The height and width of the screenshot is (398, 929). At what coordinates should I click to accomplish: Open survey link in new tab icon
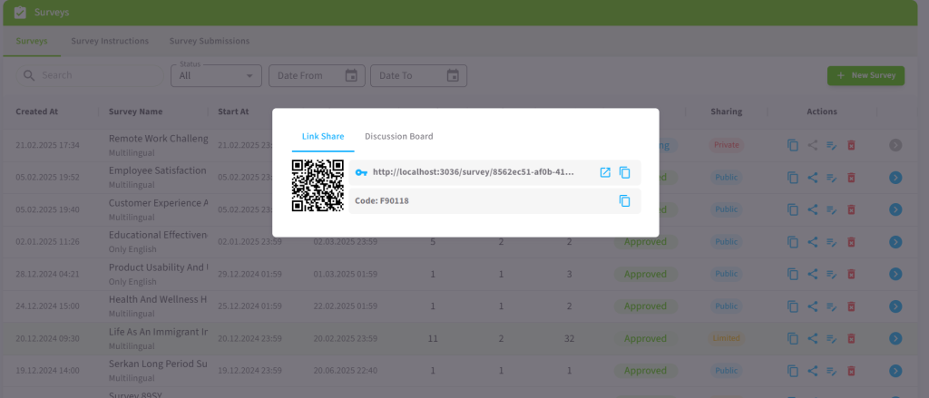[605, 172]
